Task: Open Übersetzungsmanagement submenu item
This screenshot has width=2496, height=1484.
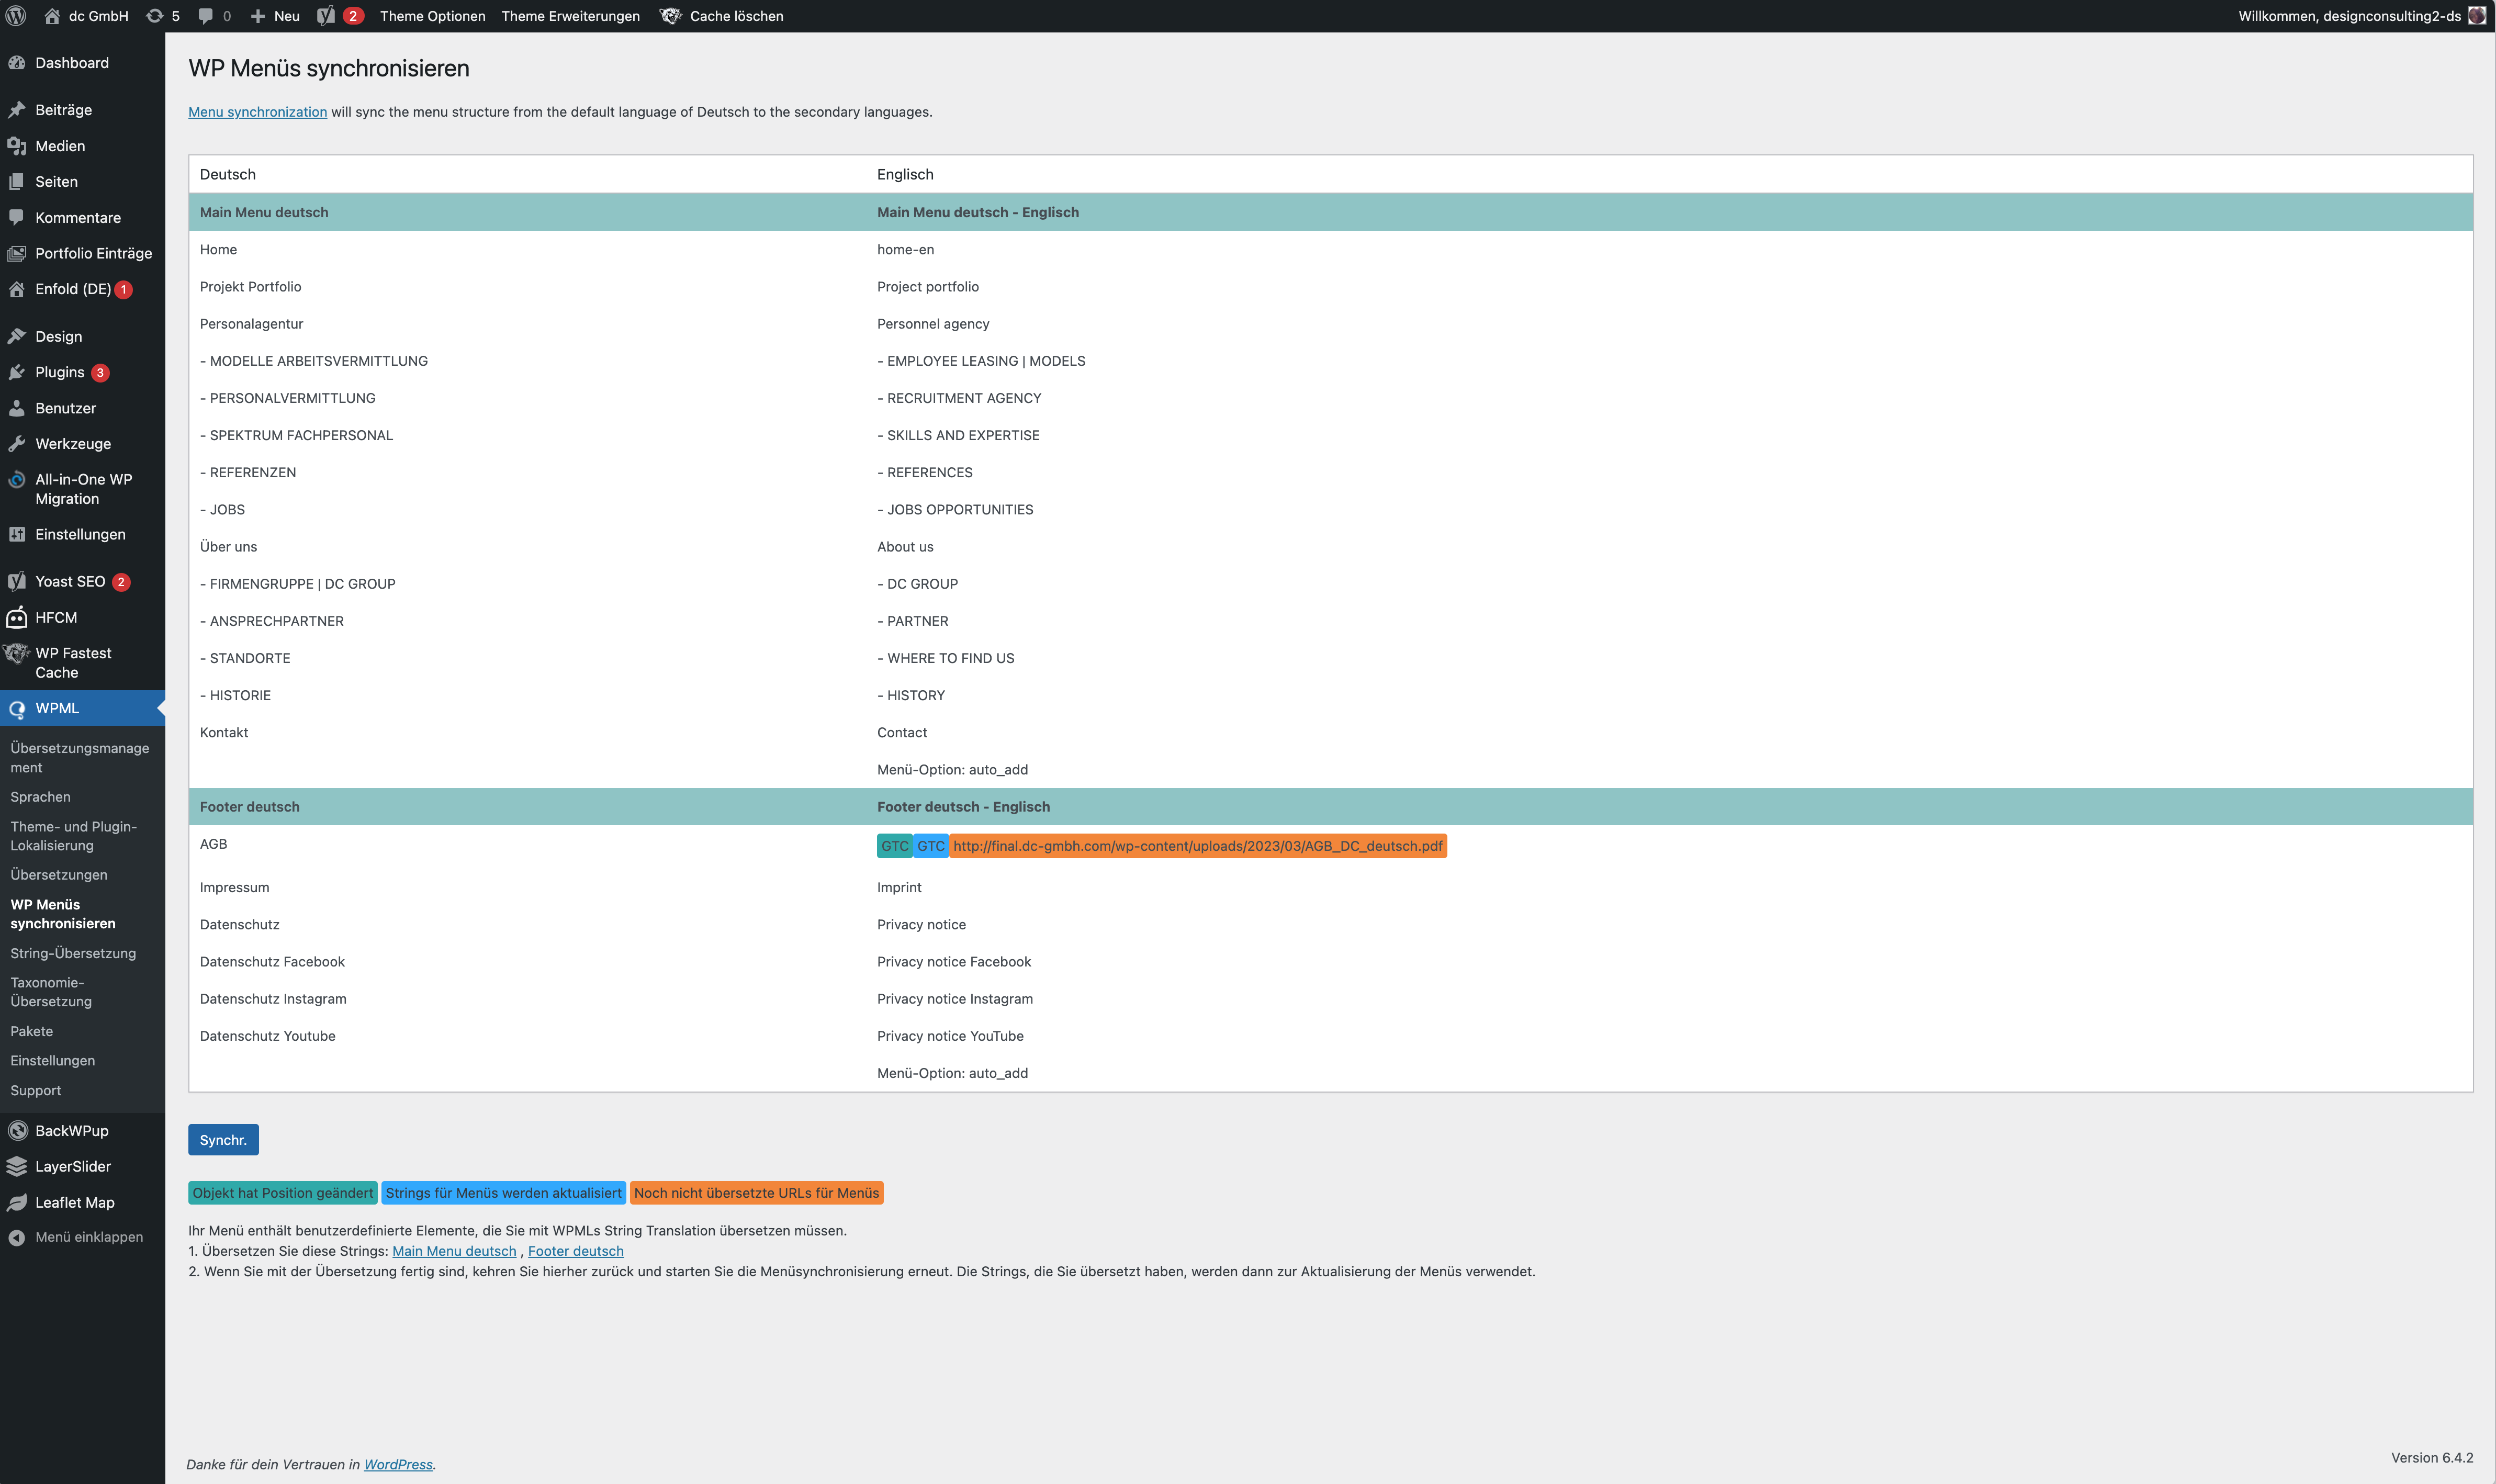Action: pyautogui.click(x=80, y=758)
